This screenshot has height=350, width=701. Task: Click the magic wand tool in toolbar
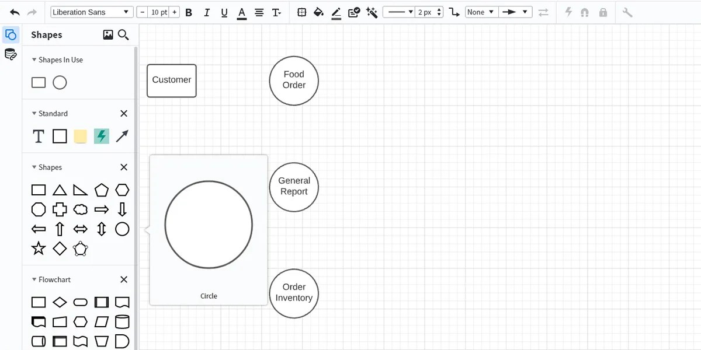[x=372, y=12]
